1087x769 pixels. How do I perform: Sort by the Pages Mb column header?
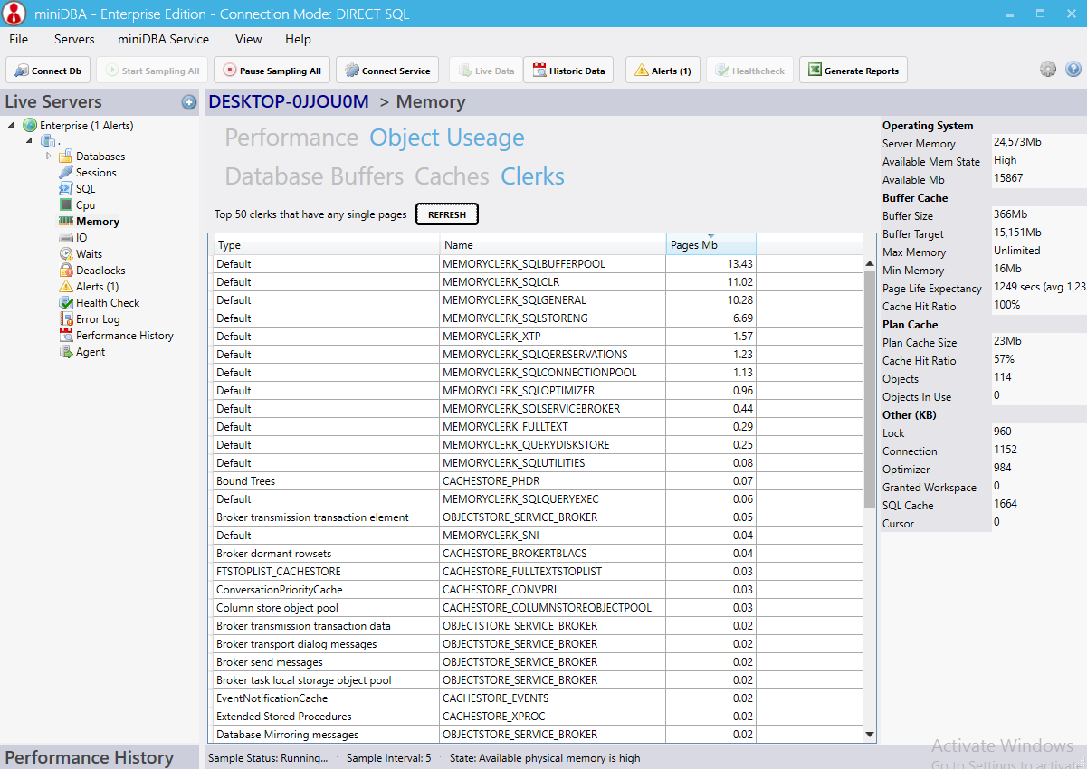(711, 244)
